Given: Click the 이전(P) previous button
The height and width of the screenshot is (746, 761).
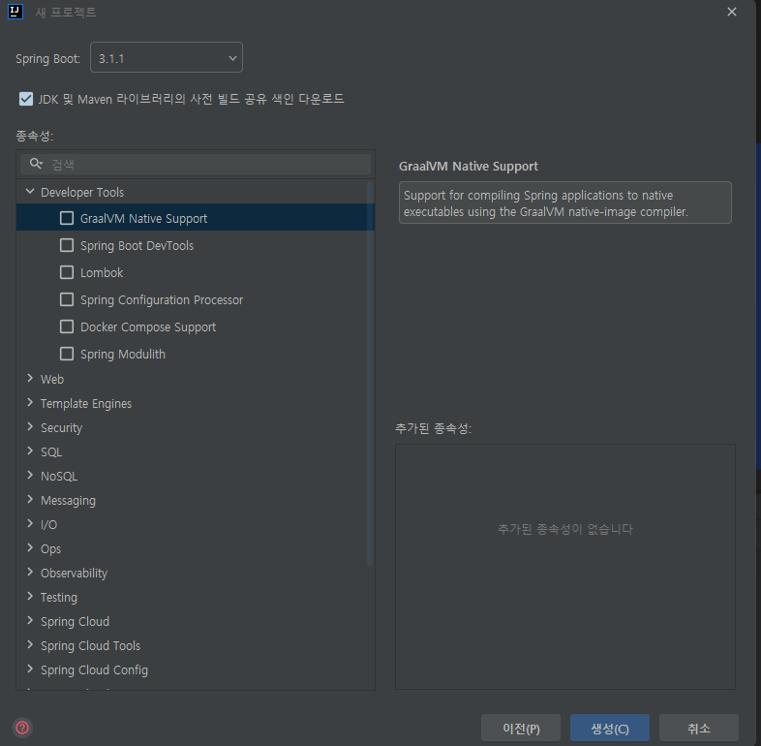Looking at the screenshot, I should [521, 728].
